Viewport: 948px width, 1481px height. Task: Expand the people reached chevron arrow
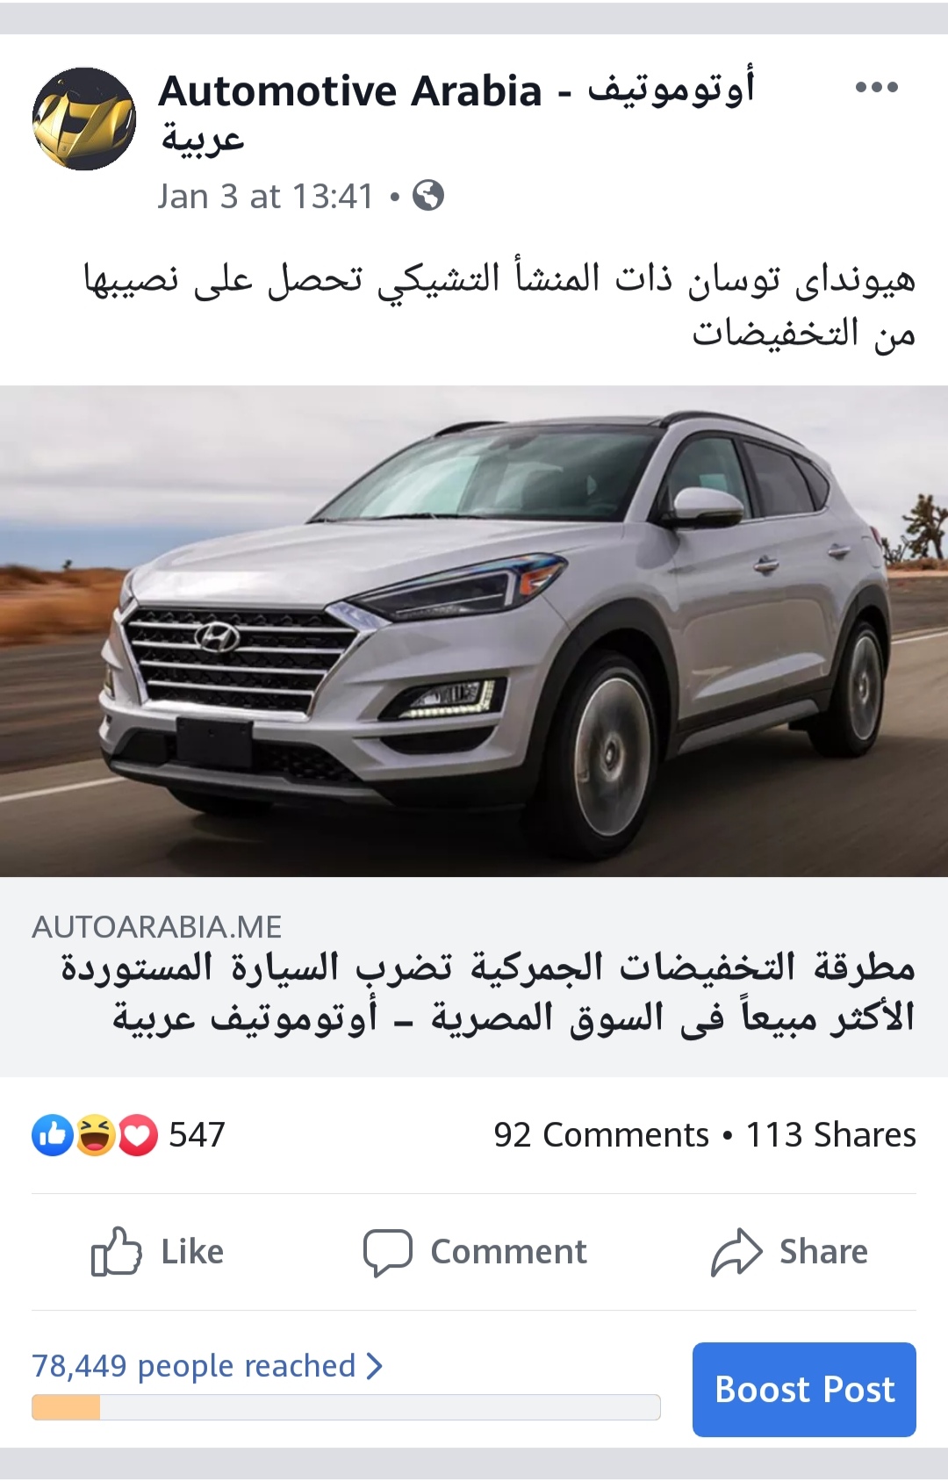tap(375, 1366)
